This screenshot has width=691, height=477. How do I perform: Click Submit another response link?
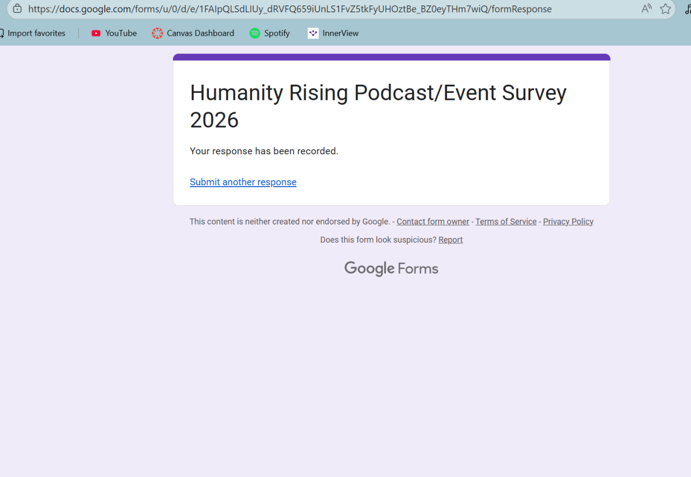tap(243, 182)
